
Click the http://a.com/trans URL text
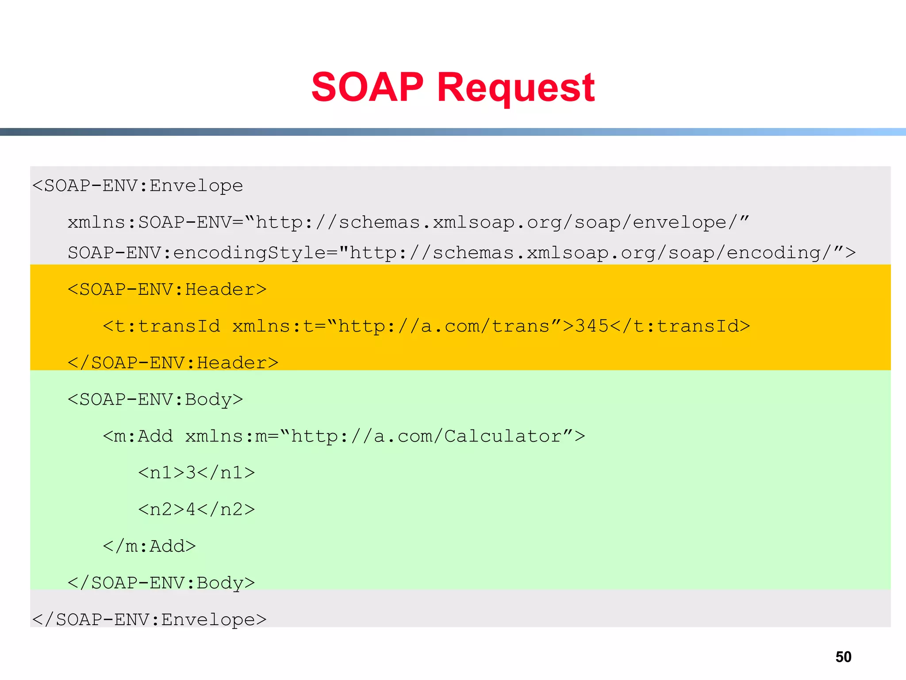(444, 326)
